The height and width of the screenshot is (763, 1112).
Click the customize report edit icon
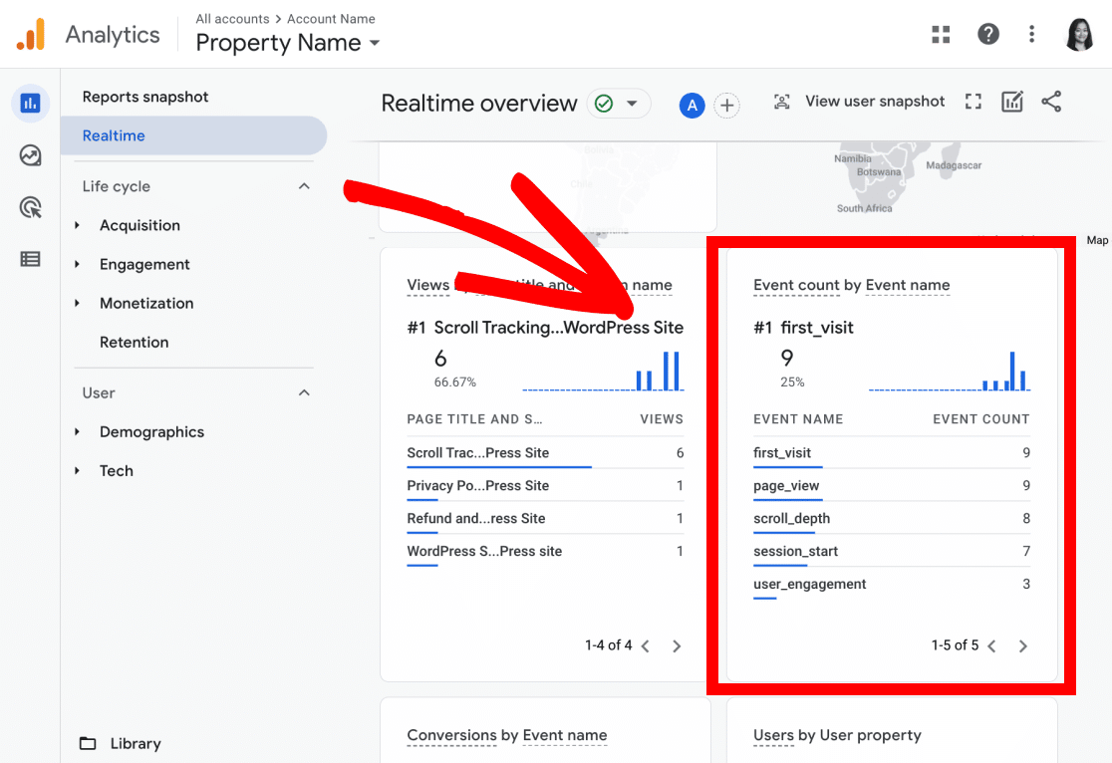pos(1012,102)
